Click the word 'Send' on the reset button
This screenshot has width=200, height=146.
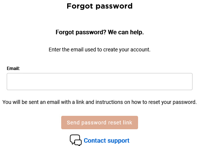click(73, 123)
